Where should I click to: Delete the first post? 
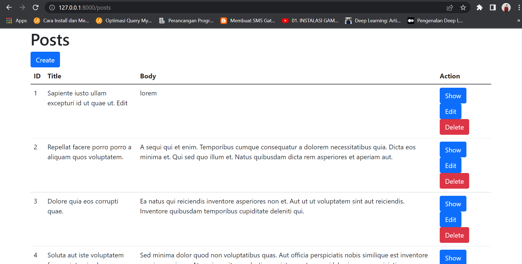454,127
